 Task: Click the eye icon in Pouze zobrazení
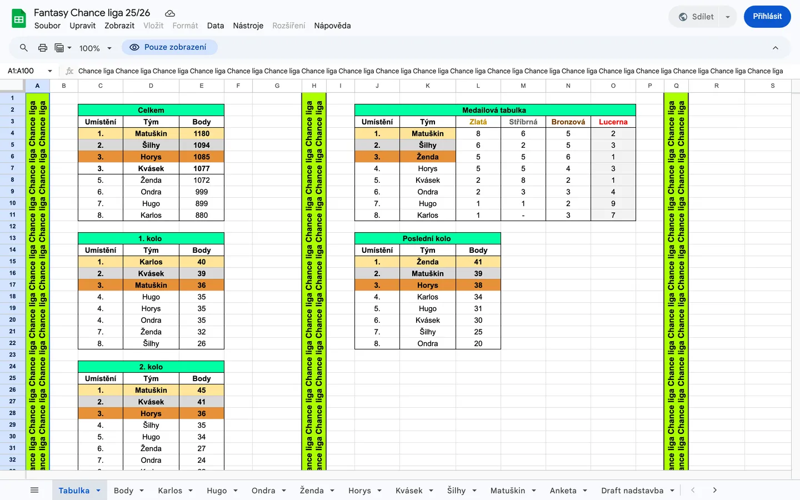click(x=134, y=47)
